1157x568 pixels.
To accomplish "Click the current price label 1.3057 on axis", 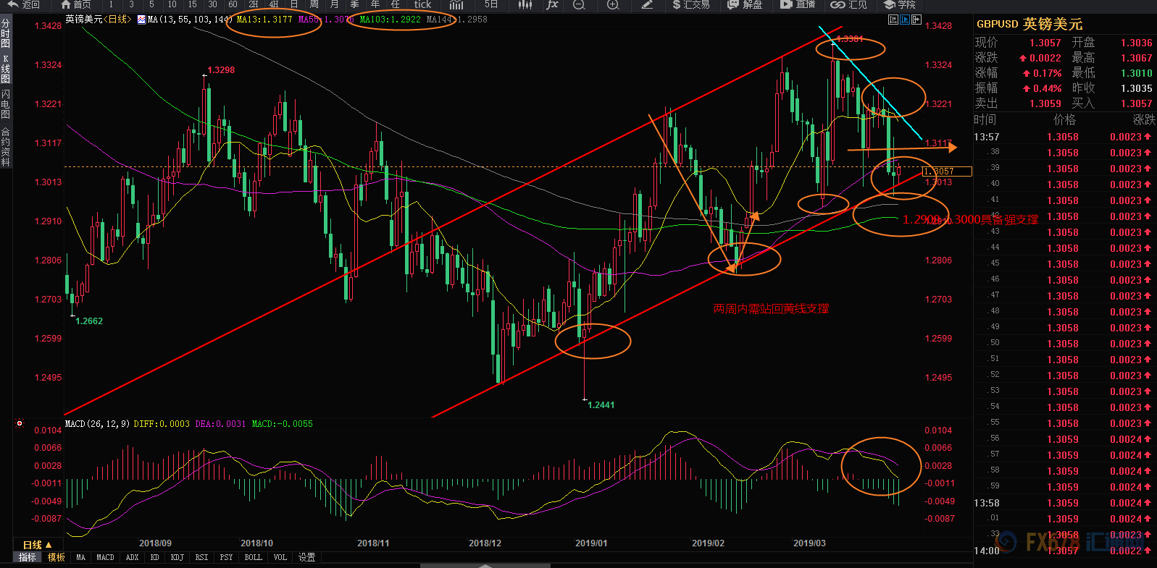I will click(x=947, y=171).
